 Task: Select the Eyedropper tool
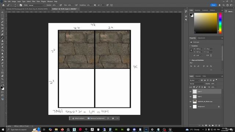coord(2,31)
